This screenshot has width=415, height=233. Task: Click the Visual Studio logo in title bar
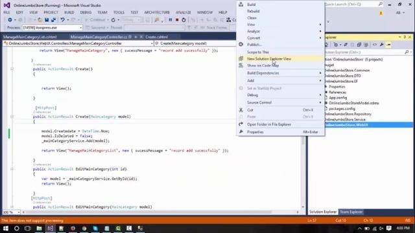pos(7,5)
